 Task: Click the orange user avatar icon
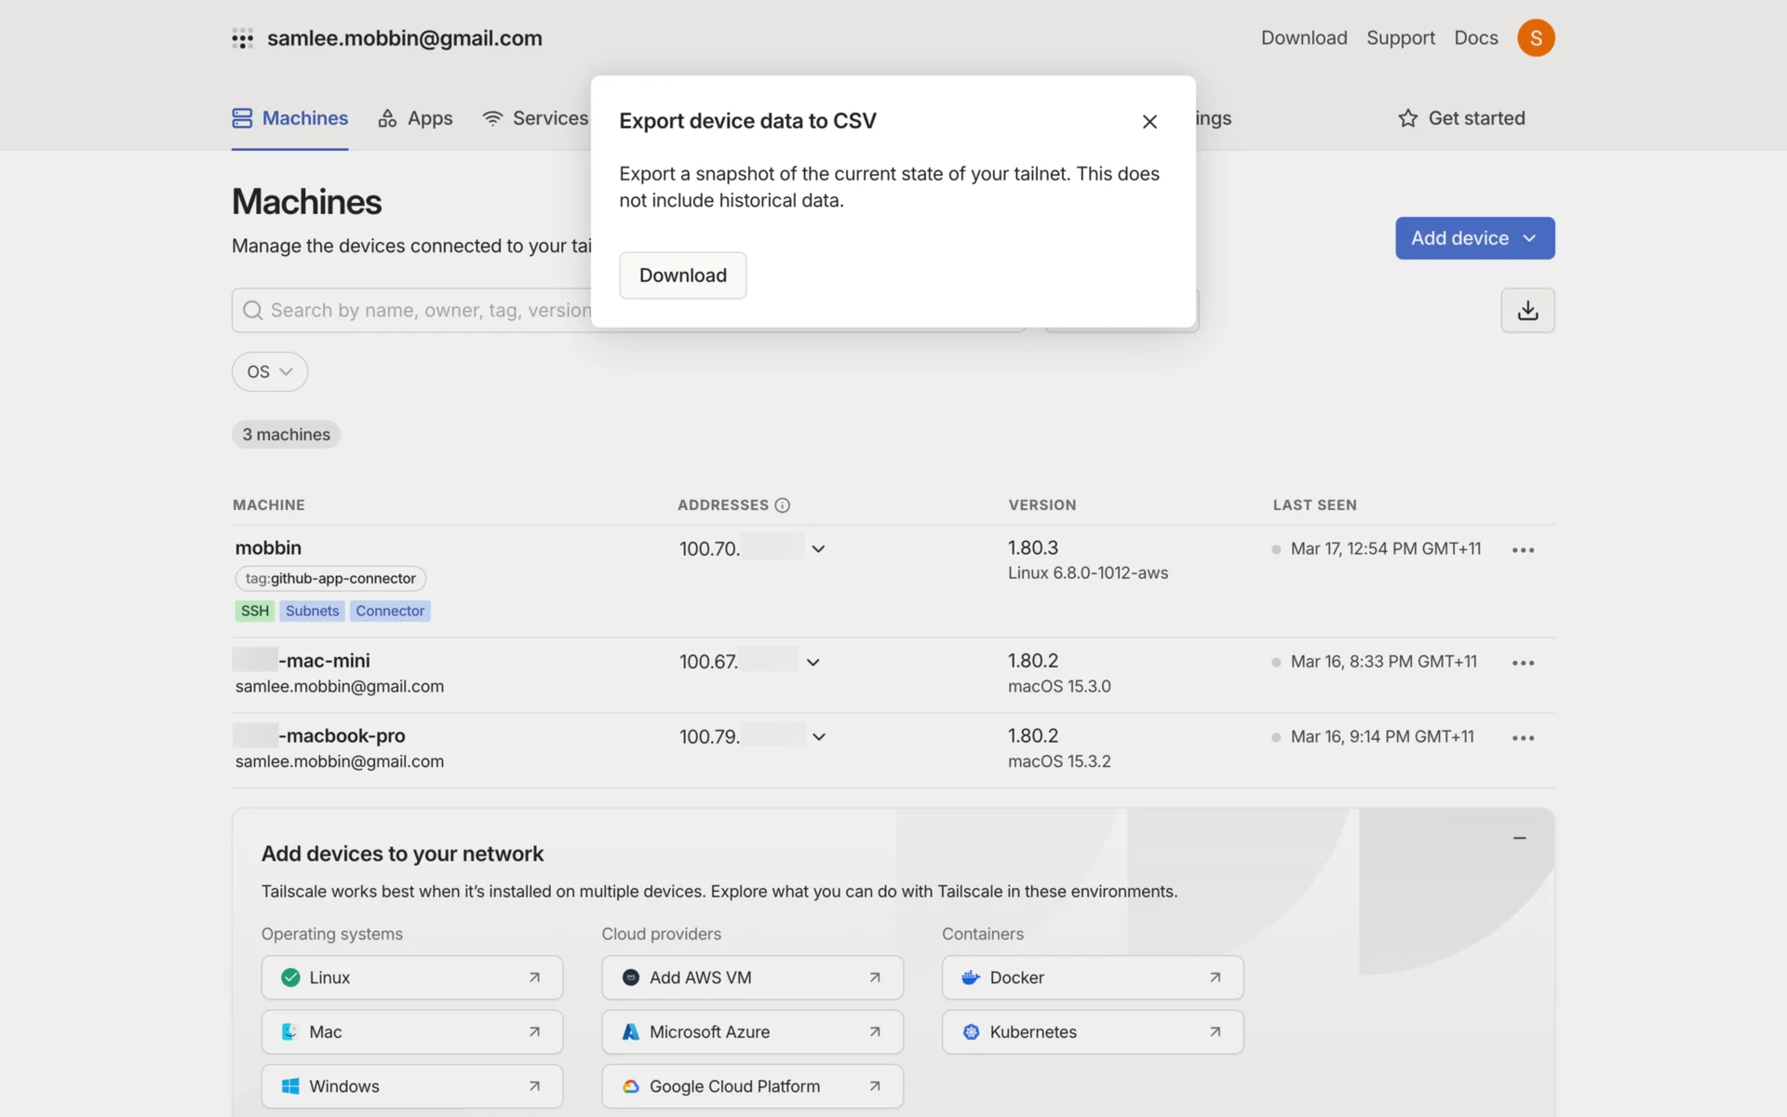pos(1536,38)
